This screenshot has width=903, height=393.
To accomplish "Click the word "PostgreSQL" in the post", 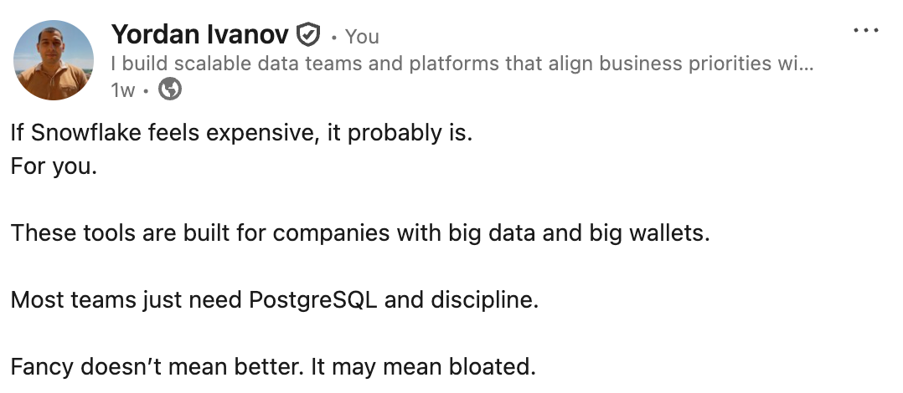I will [x=312, y=300].
